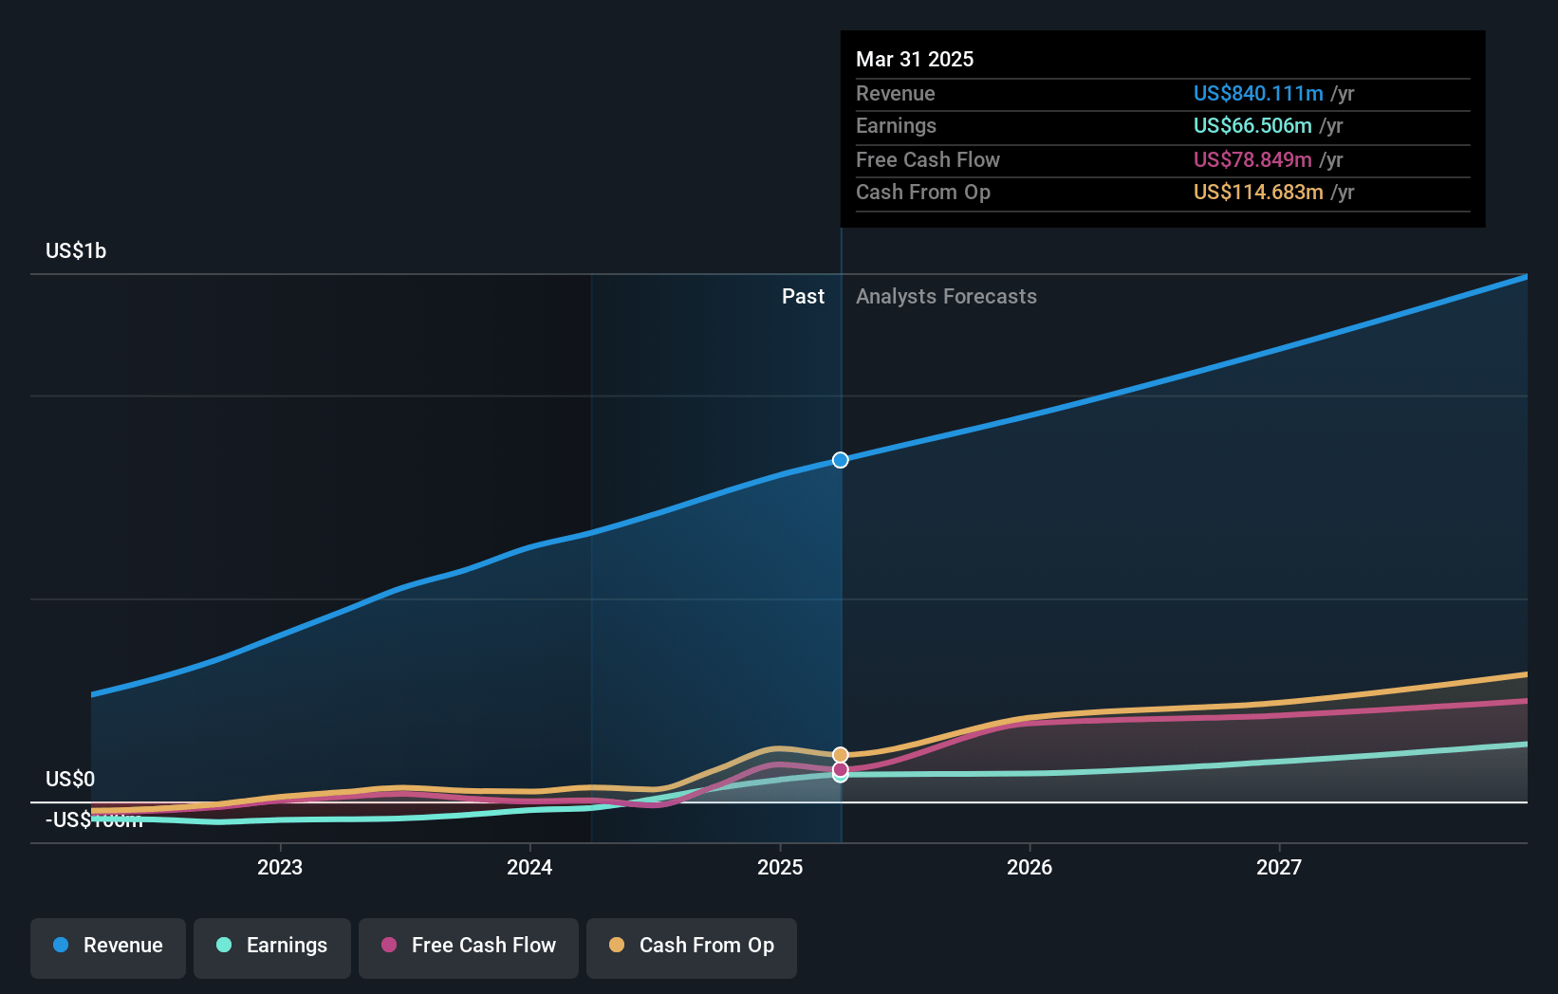This screenshot has height=994, width=1558.
Task: Click the 'Revenue' row label in tooltip
Action: coord(896,93)
